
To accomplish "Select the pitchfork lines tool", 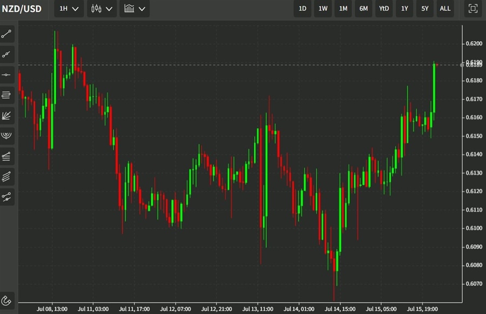I will [7, 176].
